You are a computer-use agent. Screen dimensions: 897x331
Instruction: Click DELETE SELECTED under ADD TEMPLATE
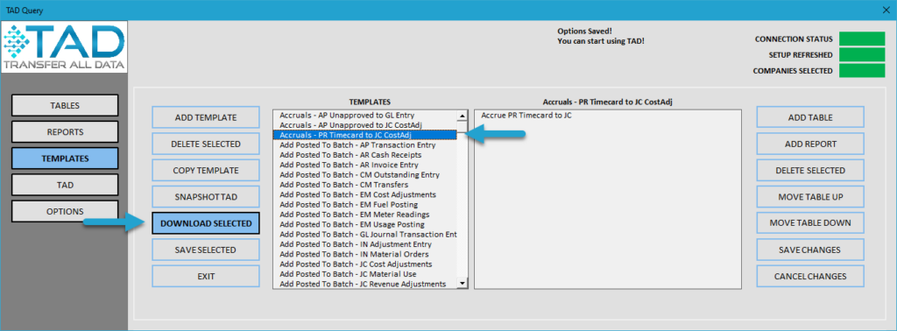[x=206, y=144]
